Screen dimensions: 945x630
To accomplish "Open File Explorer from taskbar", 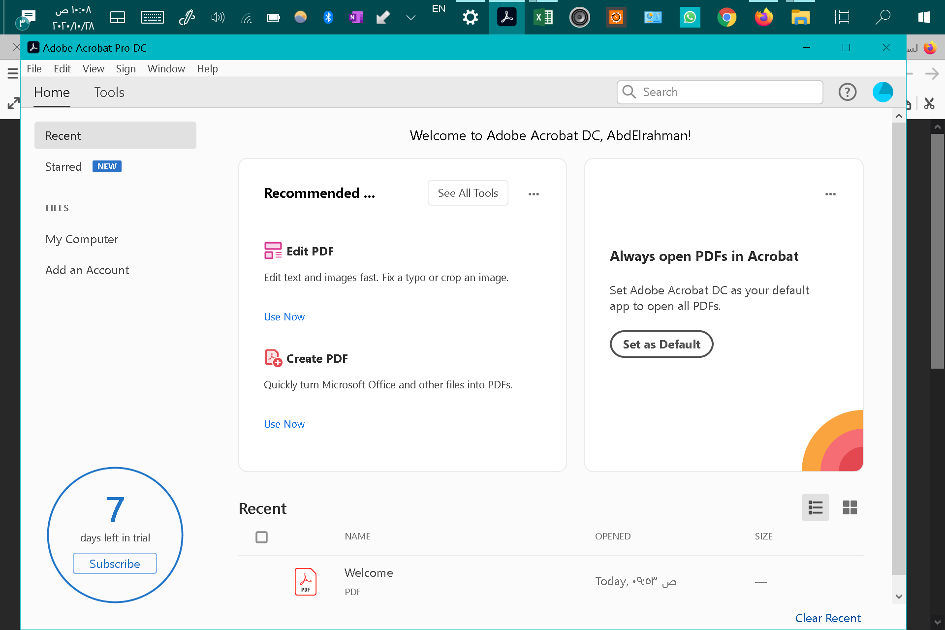I will coord(800,18).
